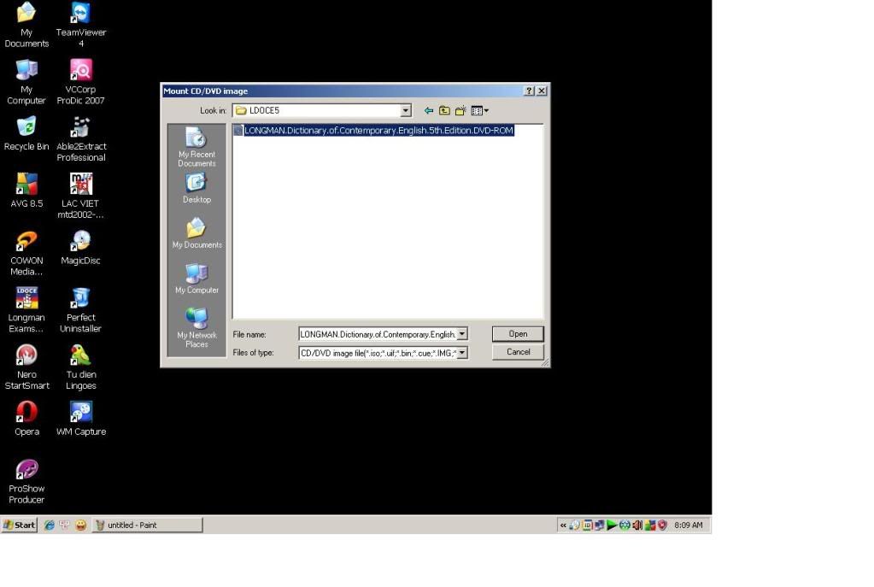Open Longman Exams shortcut
The height and width of the screenshot is (587, 874).
tap(26, 310)
